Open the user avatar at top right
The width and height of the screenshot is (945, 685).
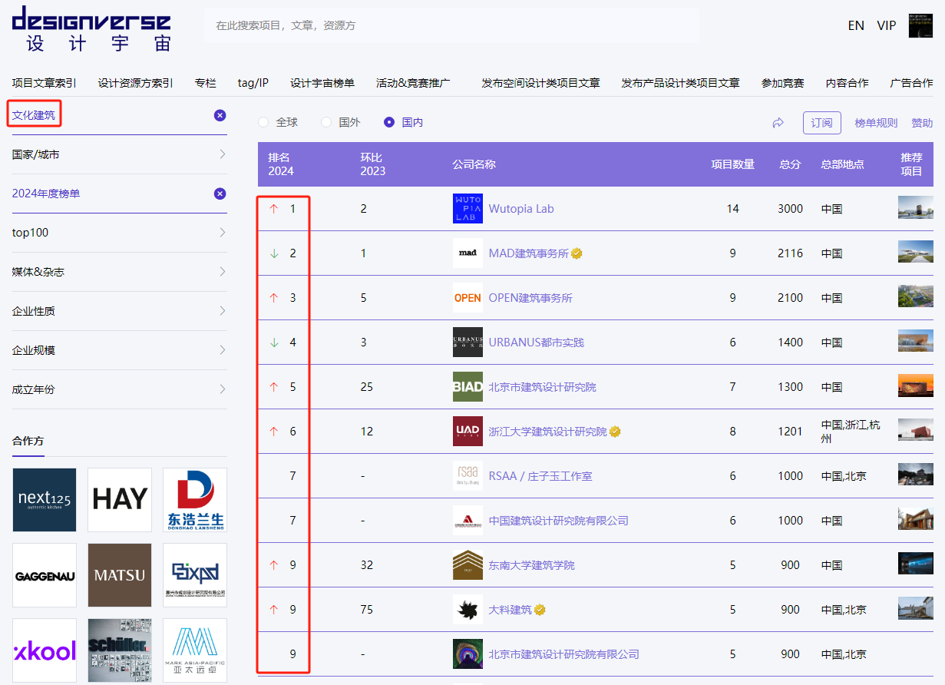pos(920,25)
